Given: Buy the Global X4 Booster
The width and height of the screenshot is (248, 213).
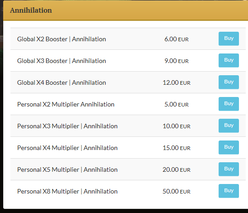Looking at the screenshot, I should (x=229, y=82).
